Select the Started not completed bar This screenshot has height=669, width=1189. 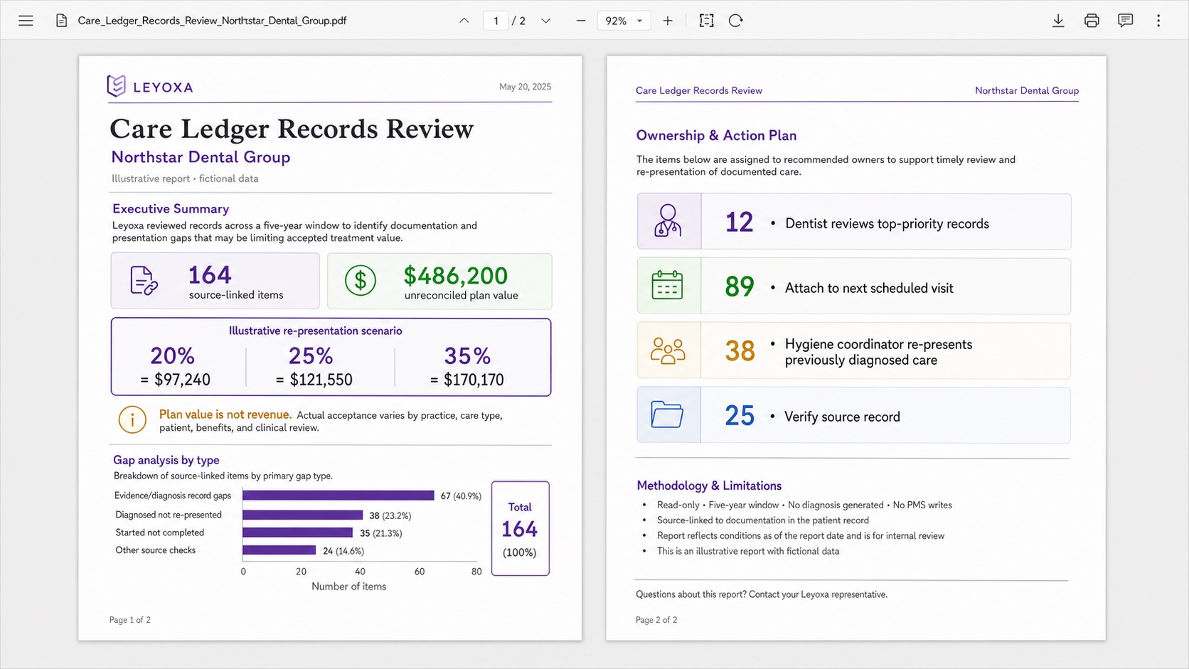point(298,532)
